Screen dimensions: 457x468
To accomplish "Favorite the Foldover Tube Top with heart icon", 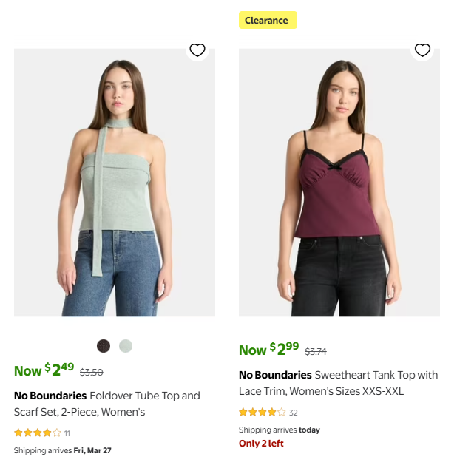I will (197, 50).
